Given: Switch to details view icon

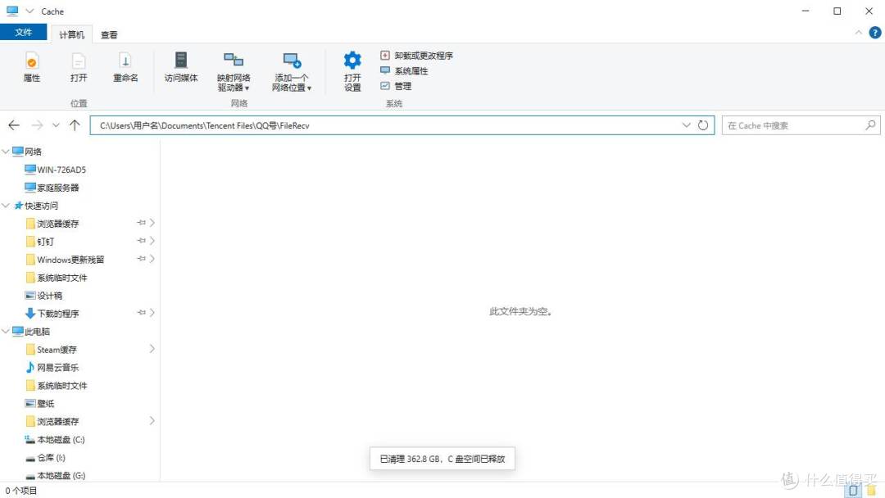Looking at the screenshot, I should 853,490.
